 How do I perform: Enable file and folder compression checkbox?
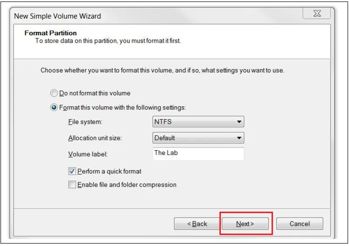72,185
